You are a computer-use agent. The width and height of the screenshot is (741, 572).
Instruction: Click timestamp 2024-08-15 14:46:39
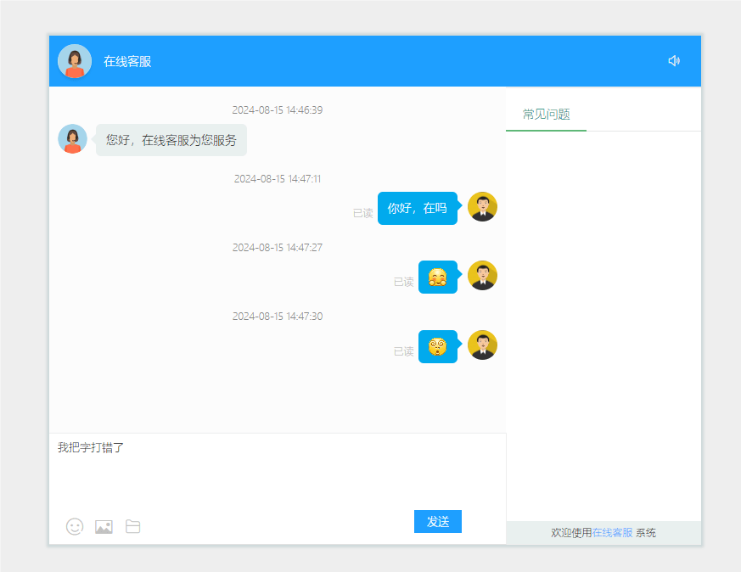tap(278, 110)
